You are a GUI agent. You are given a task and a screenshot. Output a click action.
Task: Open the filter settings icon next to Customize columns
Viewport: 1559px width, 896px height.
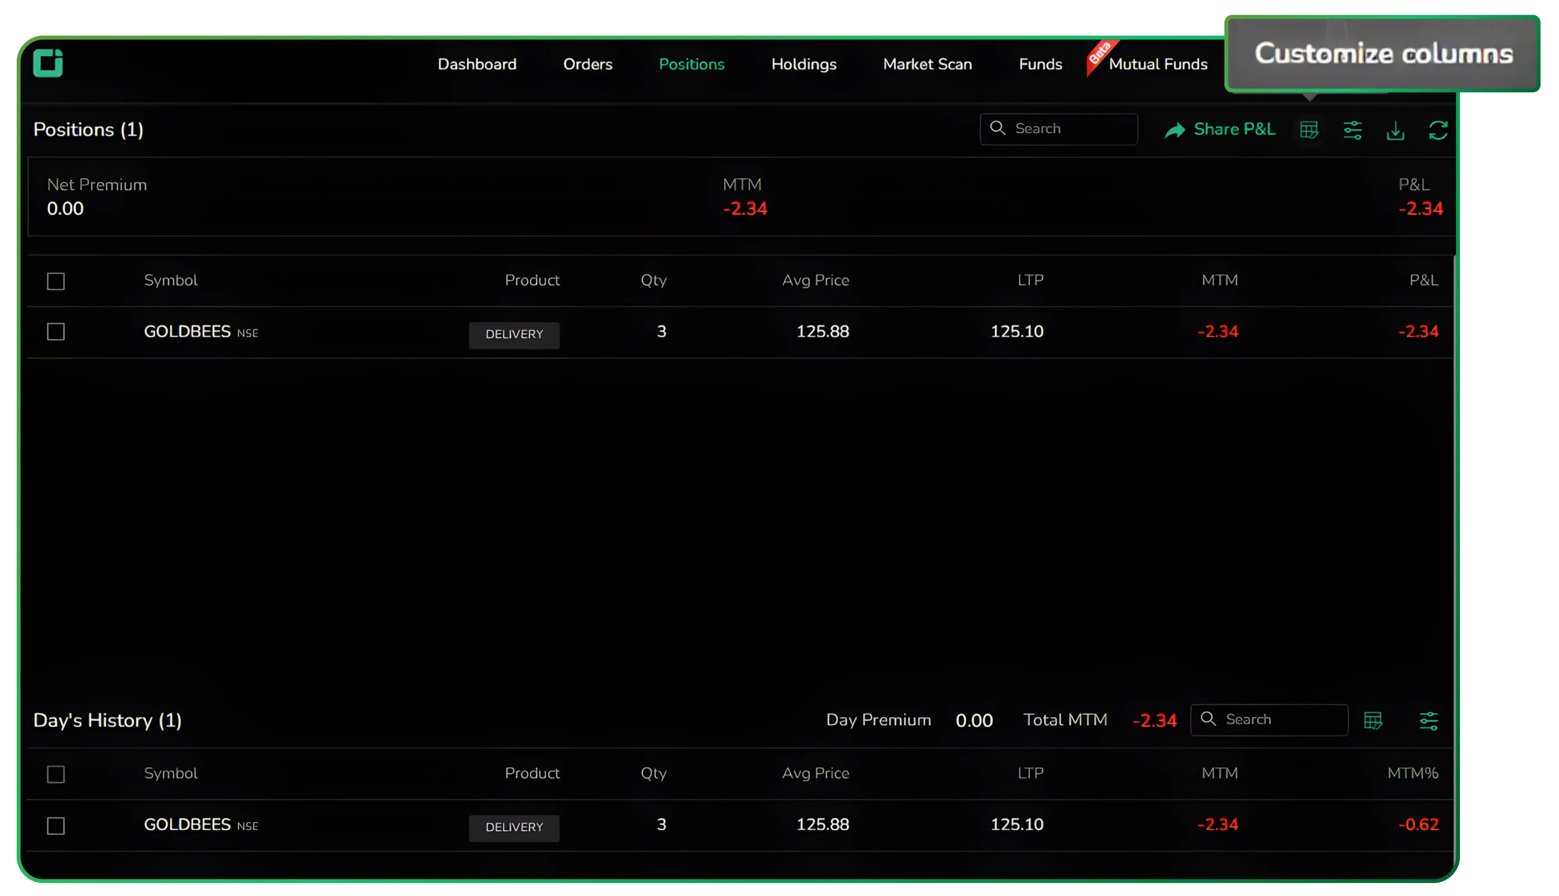(1352, 130)
